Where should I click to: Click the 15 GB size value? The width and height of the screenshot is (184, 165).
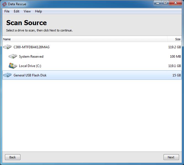(x=177, y=75)
